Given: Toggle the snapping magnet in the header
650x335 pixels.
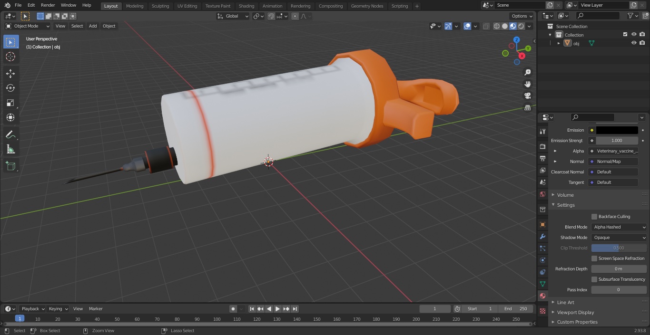Looking at the screenshot, I should click(x=271, y=16).
